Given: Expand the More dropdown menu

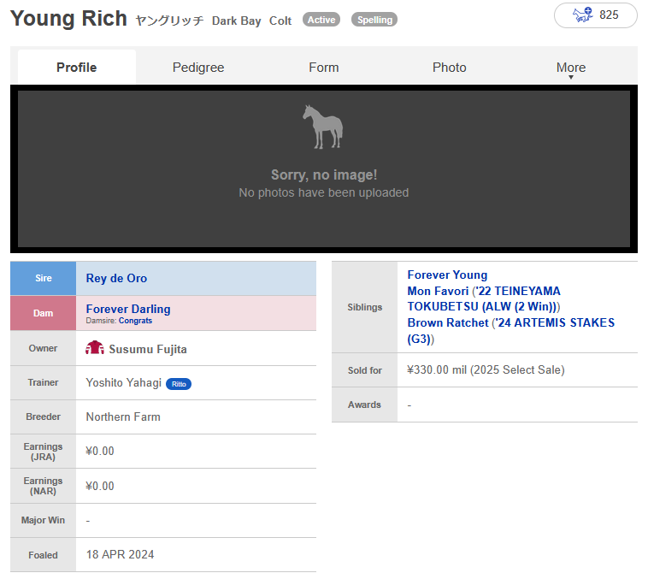Looking at the screenshot, I should (571, 68).
